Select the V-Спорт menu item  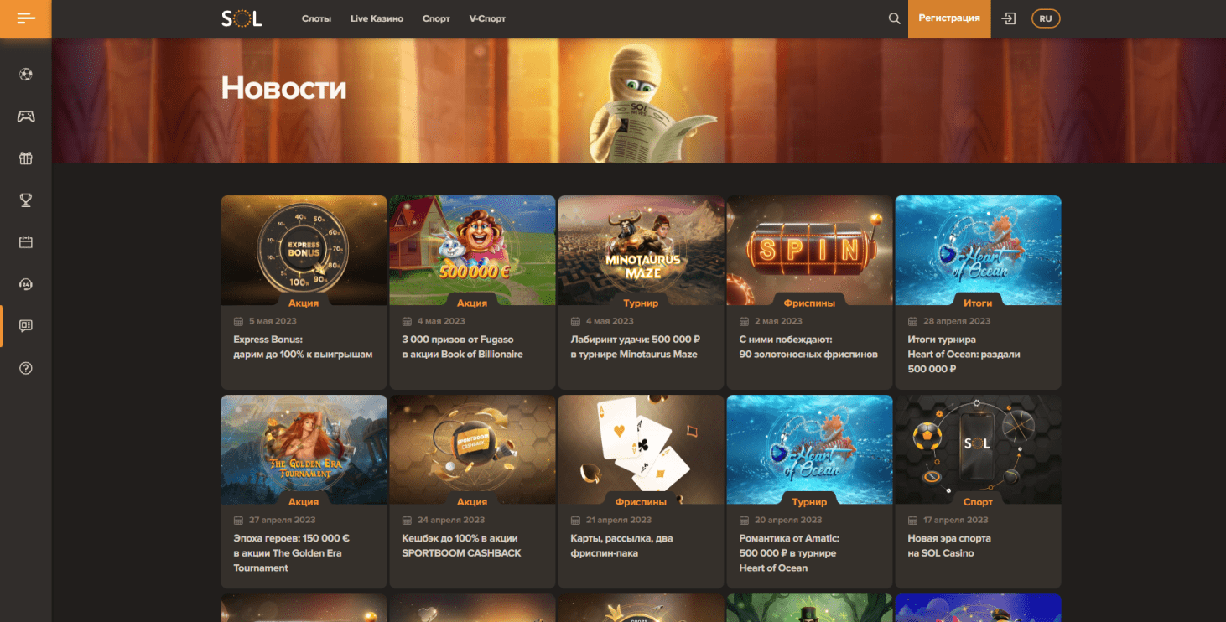pos(487,18)
